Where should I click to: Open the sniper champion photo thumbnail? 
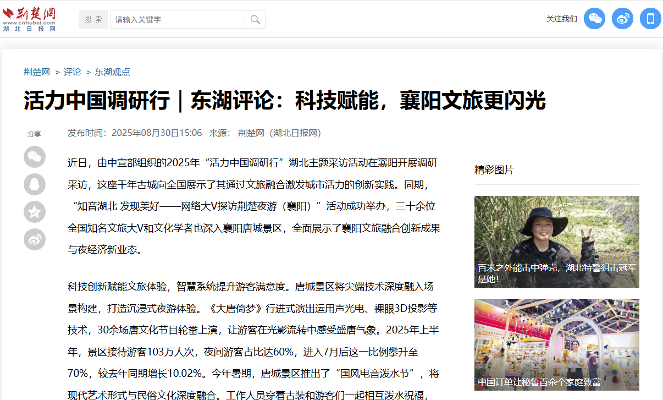(556, 231)
